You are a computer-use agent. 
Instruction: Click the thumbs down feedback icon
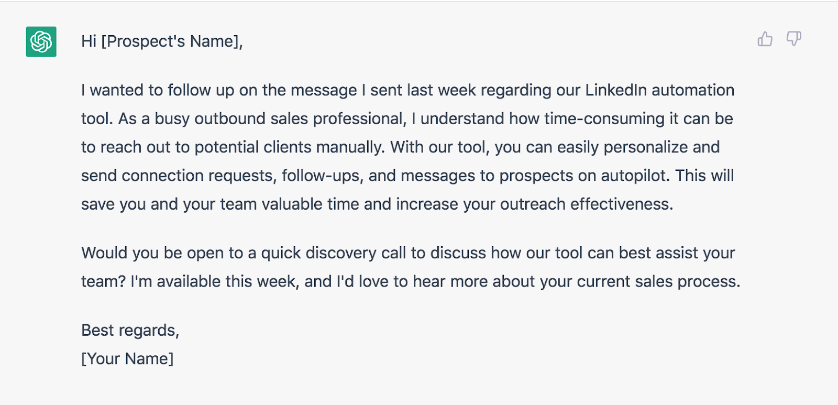point(794,39)
